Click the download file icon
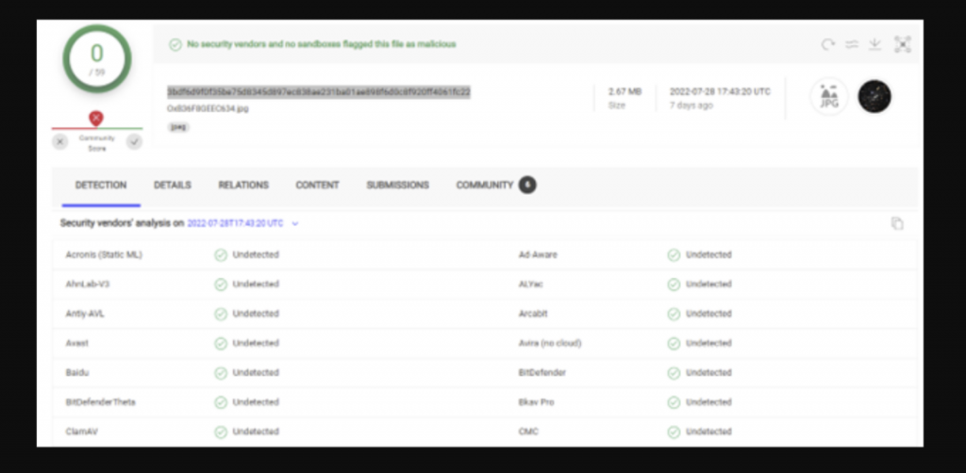The image size is (966, 473). [874, 44]
